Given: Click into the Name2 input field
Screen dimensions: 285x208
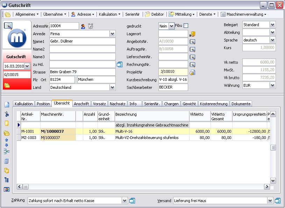Looking at the screenshot, I should [x=82, y=49].
